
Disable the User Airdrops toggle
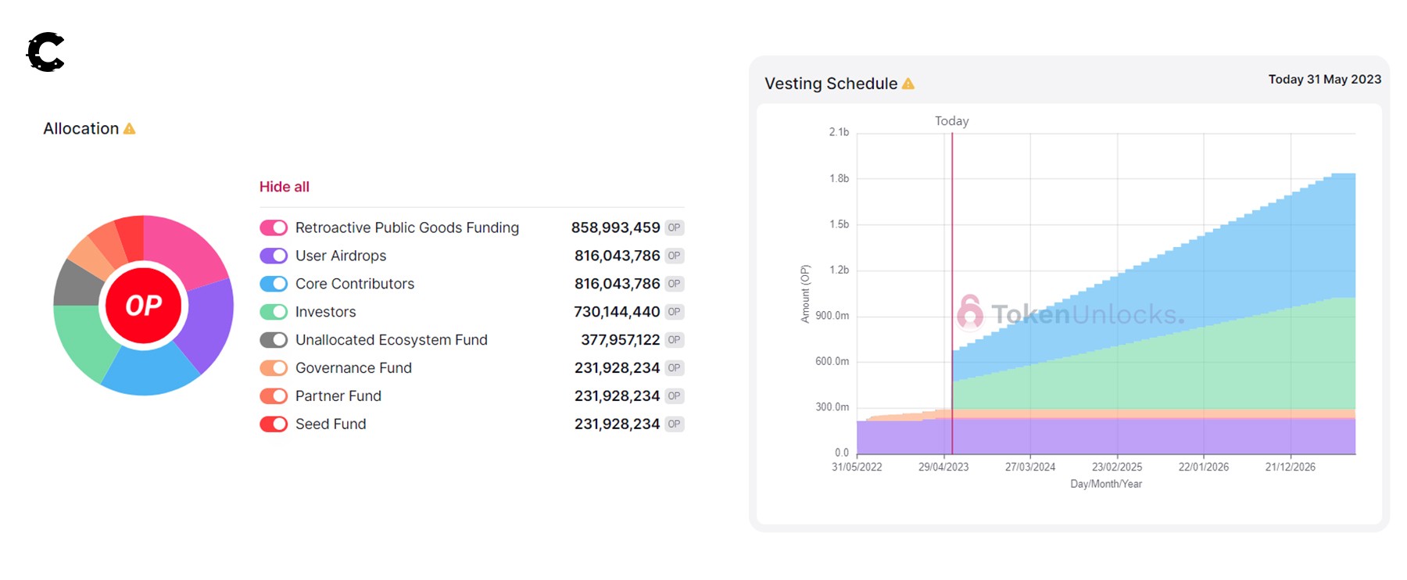(274, 256)
